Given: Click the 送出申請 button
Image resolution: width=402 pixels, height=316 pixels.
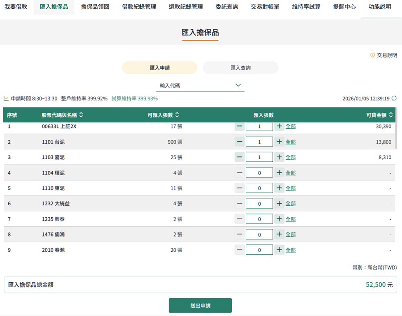Looking at the screenshot, I should pyautogui.click(x=200, y=306).
